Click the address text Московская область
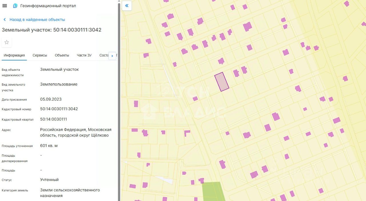Image resolution: width=366 pixels, height=201 pixels. (75, 133)
